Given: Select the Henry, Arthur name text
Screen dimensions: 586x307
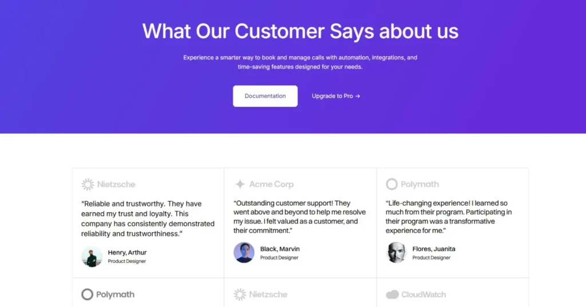Looking at the screenshot, I should click(x=127, y=253).
